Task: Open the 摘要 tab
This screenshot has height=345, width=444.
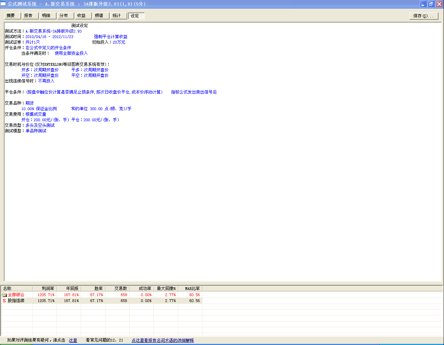Action: pos(13,16)
